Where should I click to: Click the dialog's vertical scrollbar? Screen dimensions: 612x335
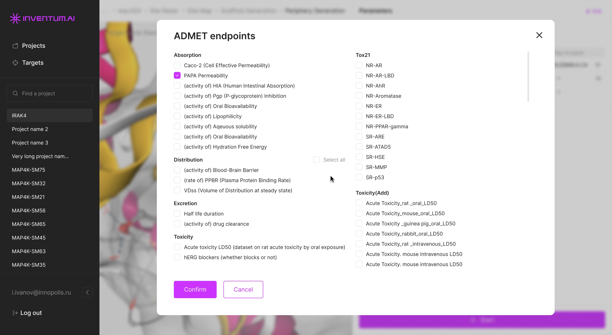[528, 77]
